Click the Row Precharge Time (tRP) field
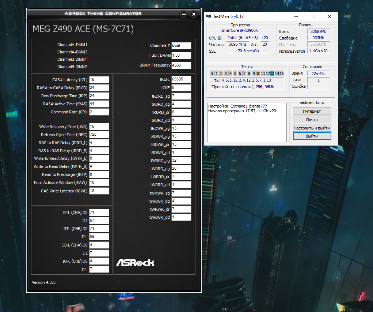Screen dimensions: 373x312 (x=99, y=96)
